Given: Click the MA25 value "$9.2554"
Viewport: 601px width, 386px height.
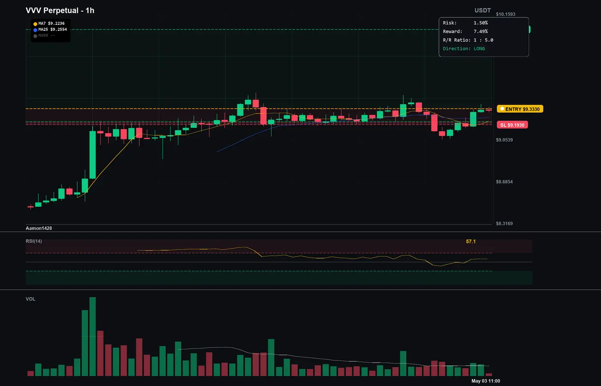Looking at the screenshot, I should pyautogui.click(x=59, y=30).
